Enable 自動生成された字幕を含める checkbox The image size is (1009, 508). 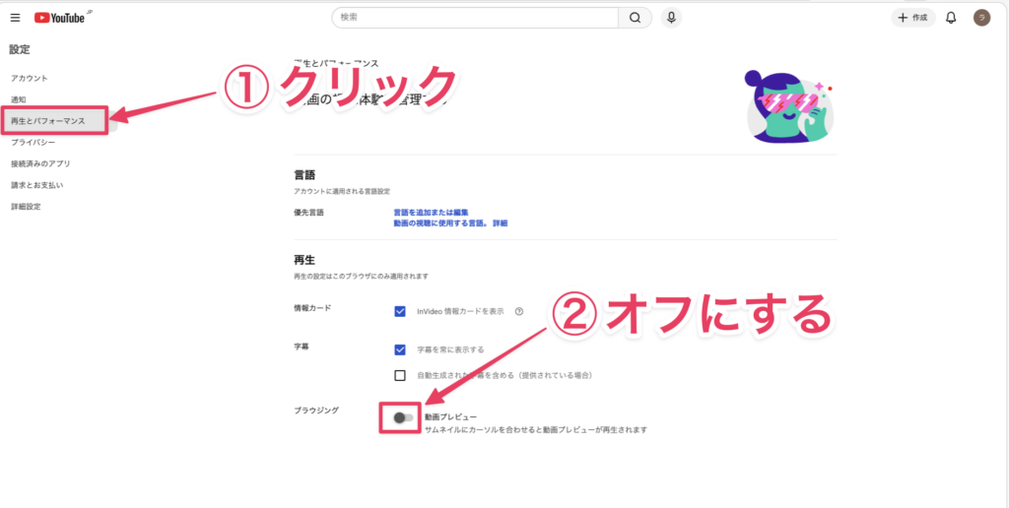pos(400,375)
